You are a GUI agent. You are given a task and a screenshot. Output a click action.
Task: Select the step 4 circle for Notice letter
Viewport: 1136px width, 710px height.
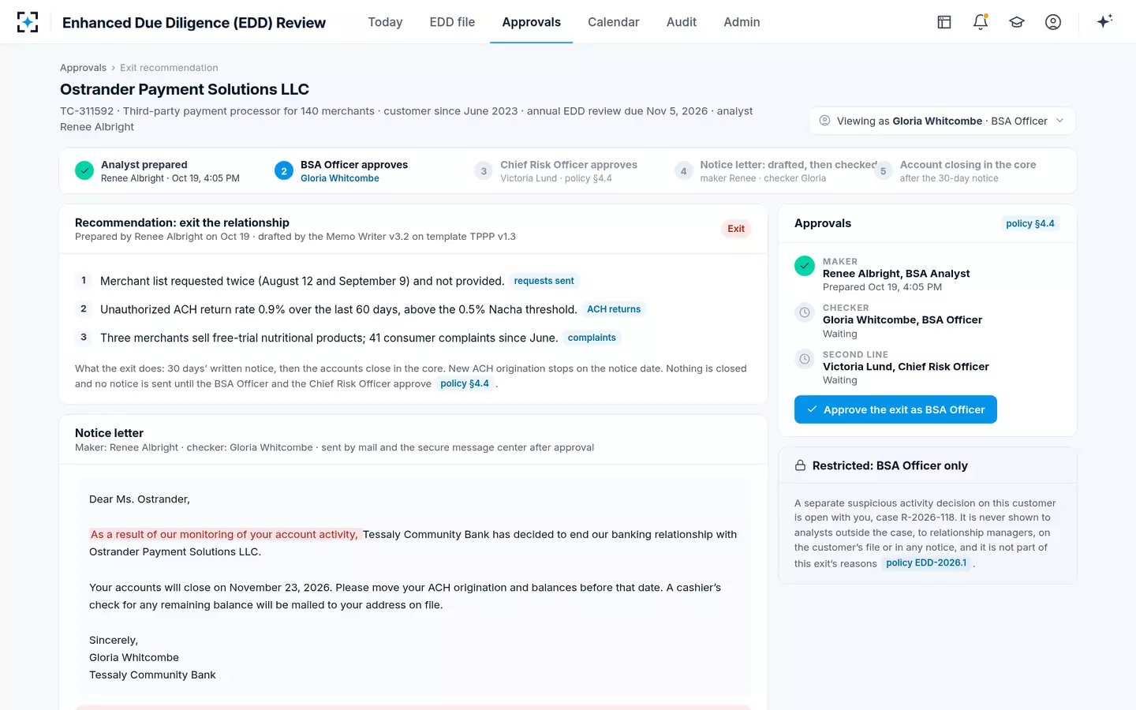pyautogui.click(x=683, y=170)
